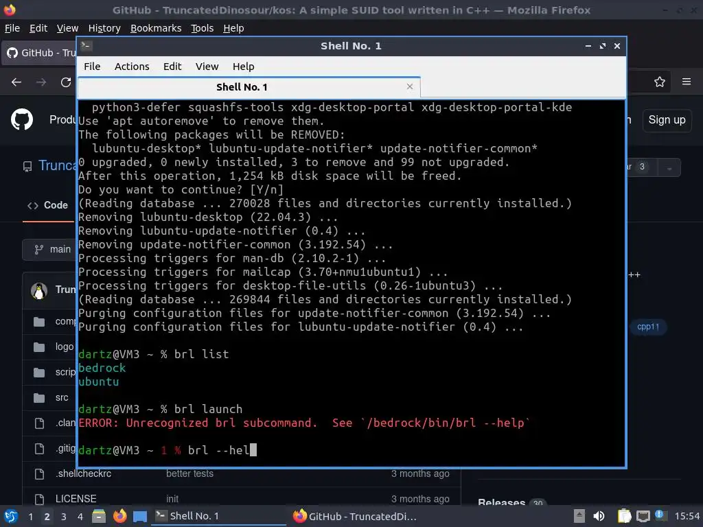Click the GitHub Octocat logo
This screenshot has height=527, width=703.
(21, 119)
